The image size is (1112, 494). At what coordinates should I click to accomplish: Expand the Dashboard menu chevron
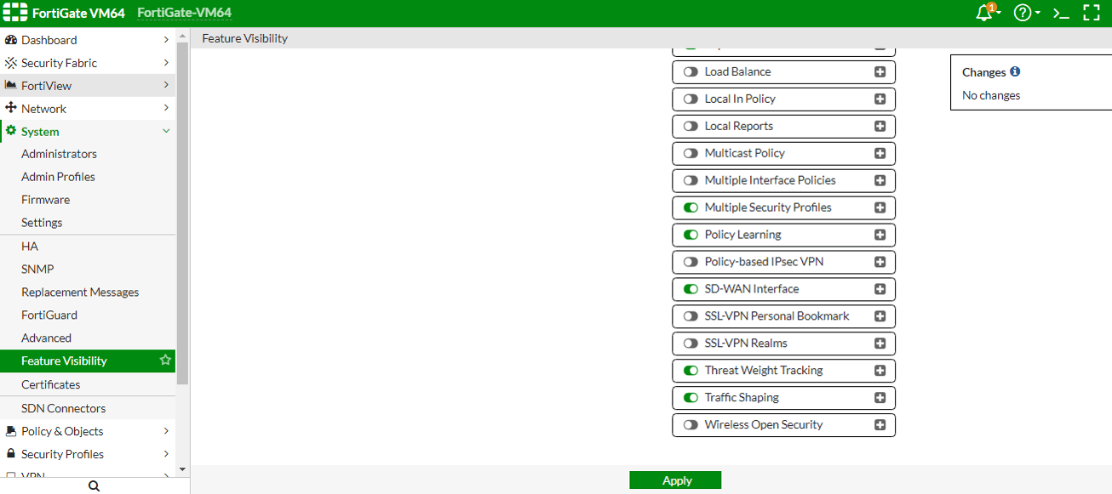166,40
